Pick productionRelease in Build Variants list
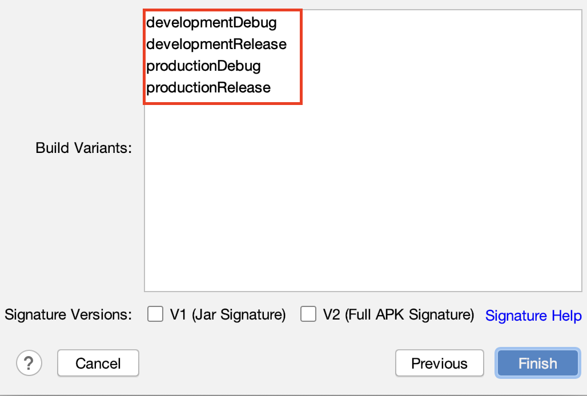The image size is (587, 396). click(208, 87)
